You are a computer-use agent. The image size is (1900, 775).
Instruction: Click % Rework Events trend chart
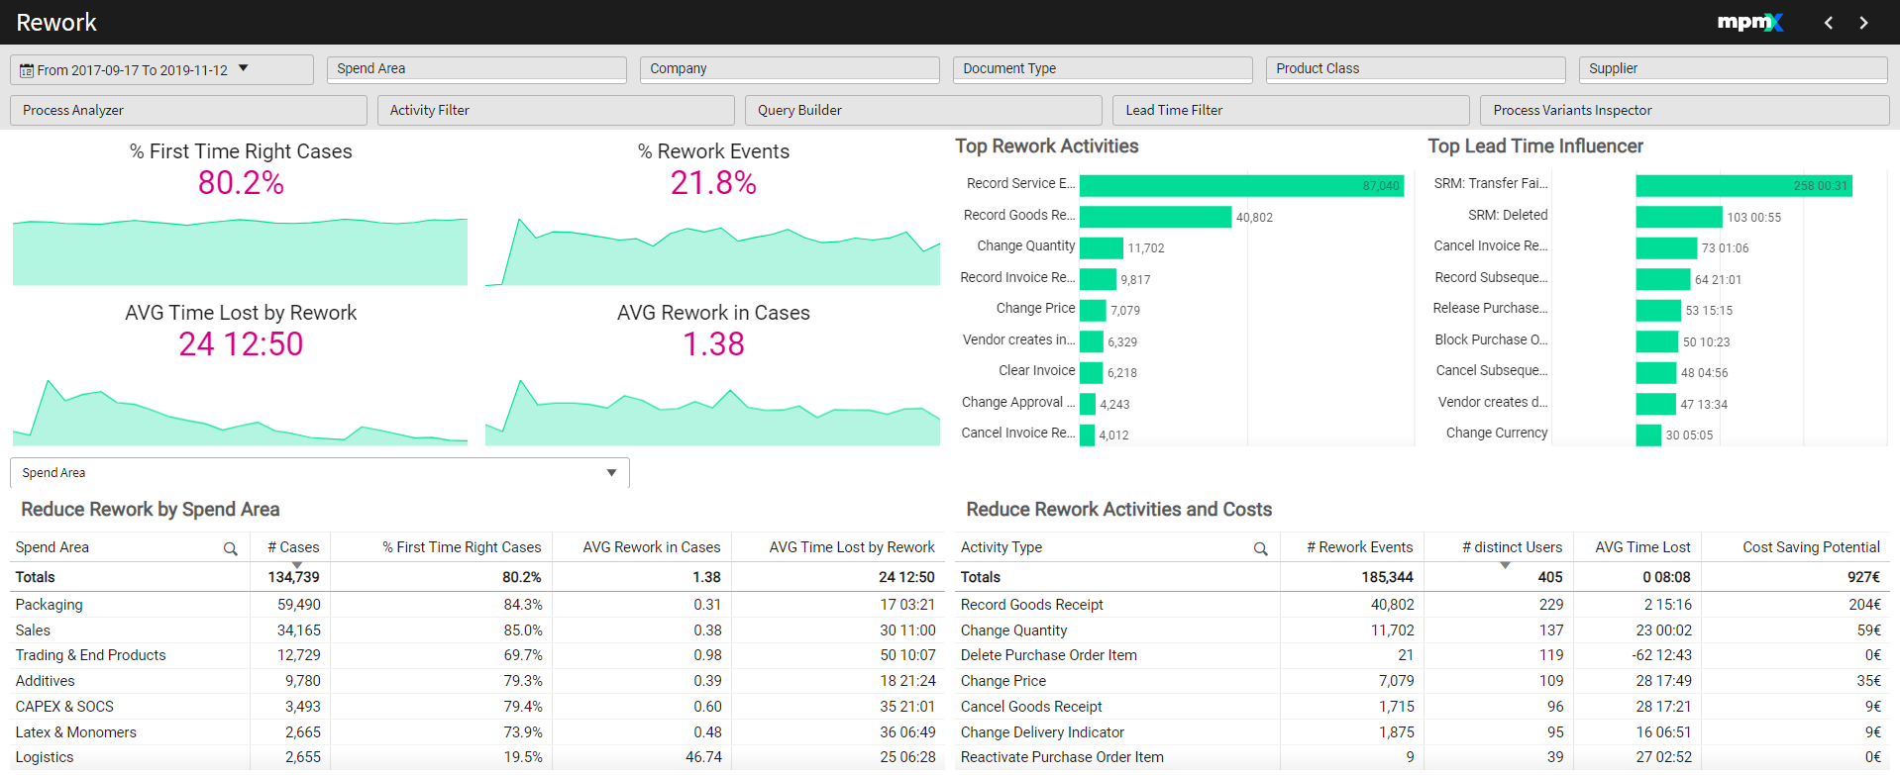712,251
